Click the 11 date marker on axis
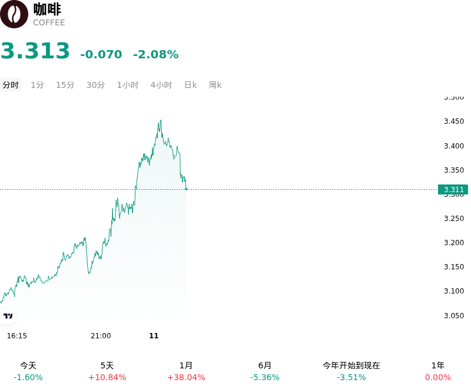This screenshot has height=389, width=471. click(x=154, y=336)
